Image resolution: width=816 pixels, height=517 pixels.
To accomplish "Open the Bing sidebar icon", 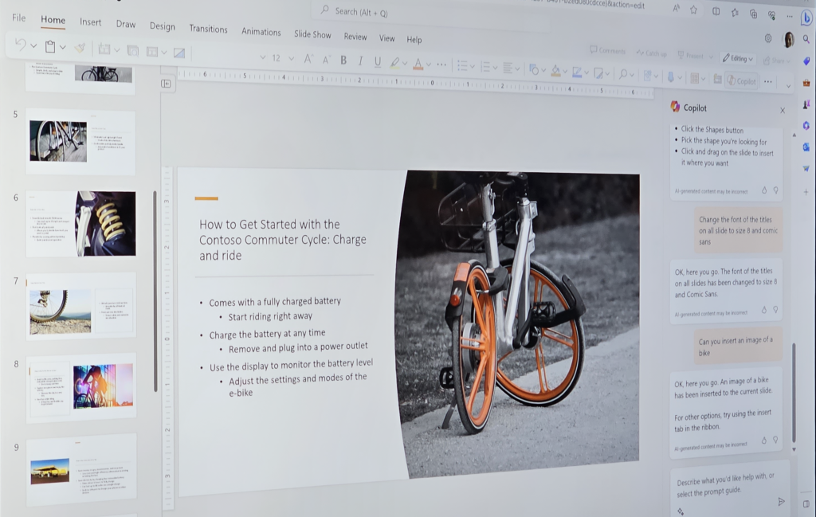I will click(806, 18).
